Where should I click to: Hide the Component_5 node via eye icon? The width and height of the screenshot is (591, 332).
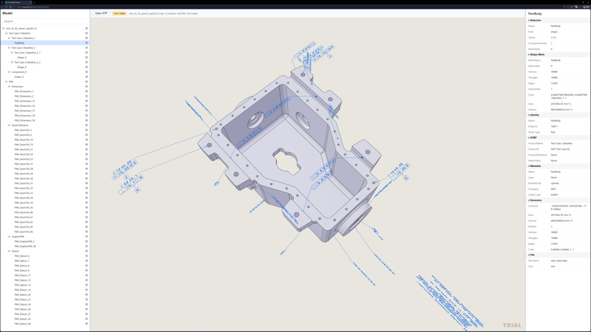click(x=87, y=72)
